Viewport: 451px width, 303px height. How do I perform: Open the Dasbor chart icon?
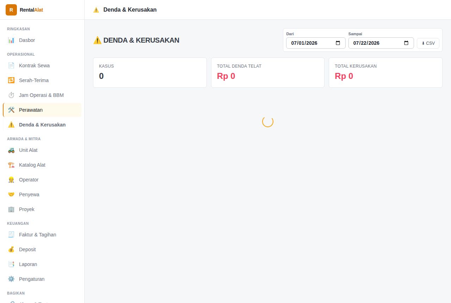[x=11, y=40]
